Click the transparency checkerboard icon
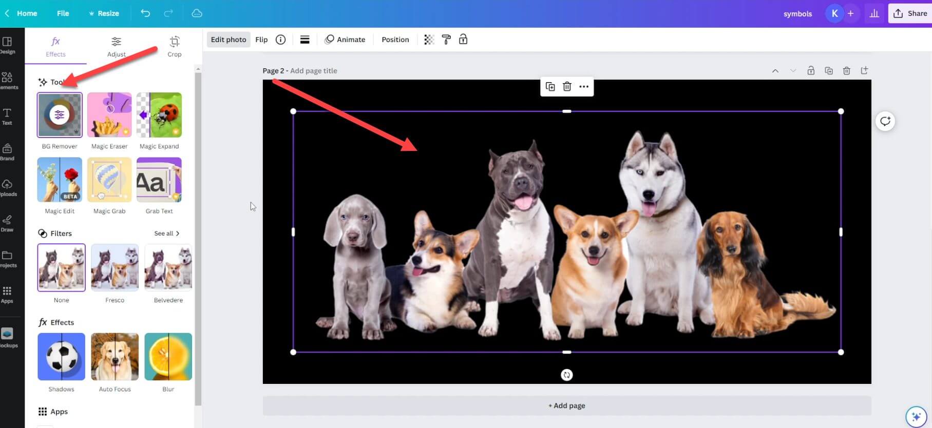 pyautogui.click(x=429, y=40)
